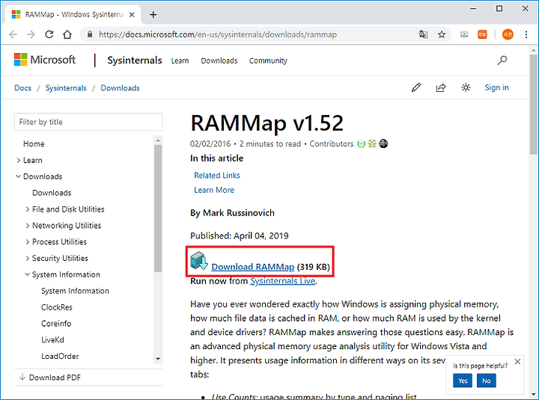539x400 pixels.
Task: Expand the Learn tree node
Action: [19, 160]
